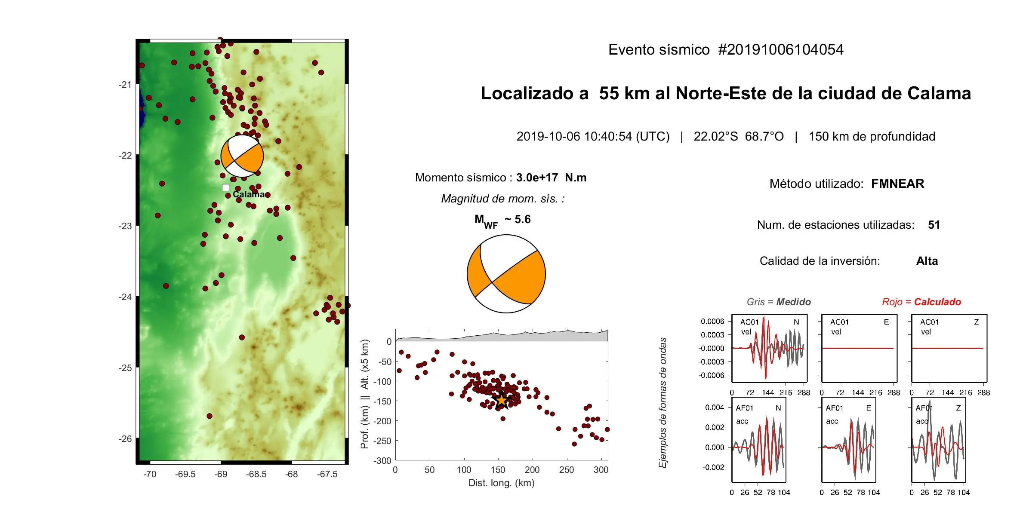Click the 'Dist. long. (km)' axis label
The height and width of the screenshot is (521, 1023).
click(502, 483)
